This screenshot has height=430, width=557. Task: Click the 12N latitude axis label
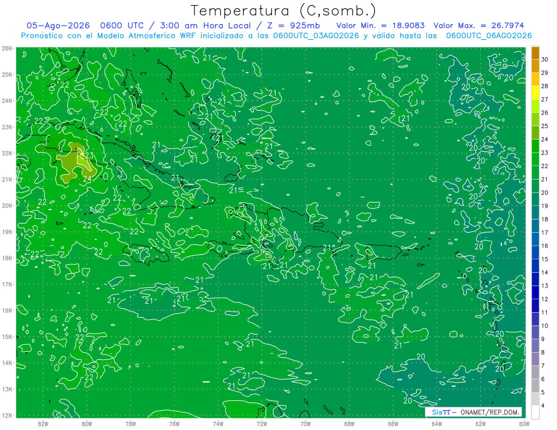tap(7, 415)
